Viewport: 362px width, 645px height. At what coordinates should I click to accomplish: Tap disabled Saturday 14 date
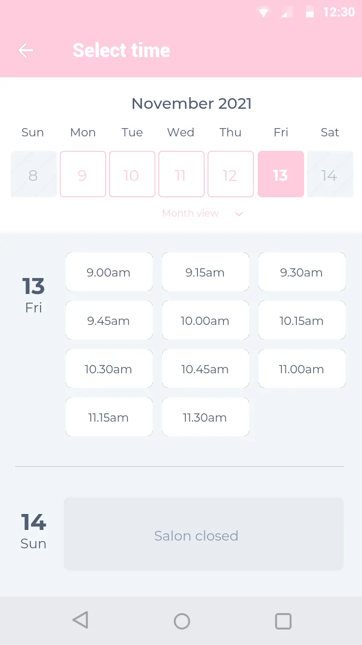coord(330,174)
